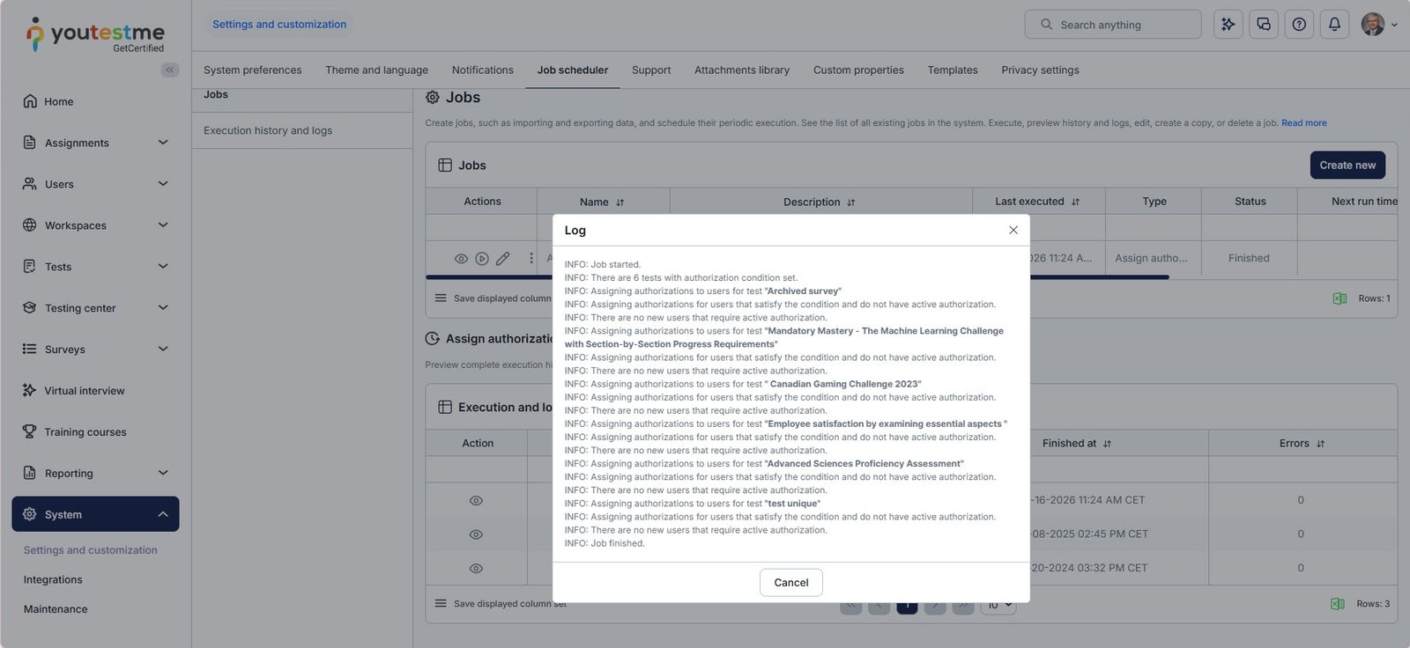Click the notifications bell icon
Screen dimensions: 1410x648
tap(1334, 25)
